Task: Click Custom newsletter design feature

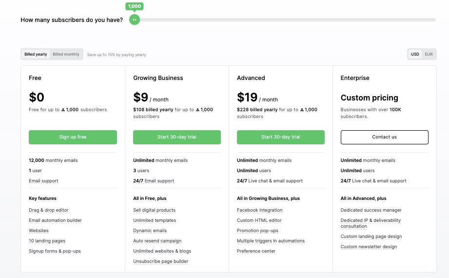Action: click(369, 247)
